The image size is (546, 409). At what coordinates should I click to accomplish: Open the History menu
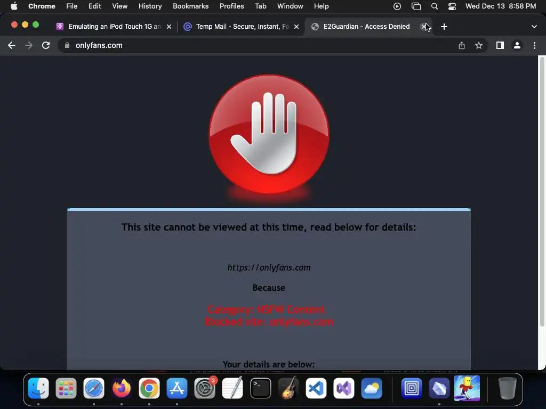pos(150,6)
